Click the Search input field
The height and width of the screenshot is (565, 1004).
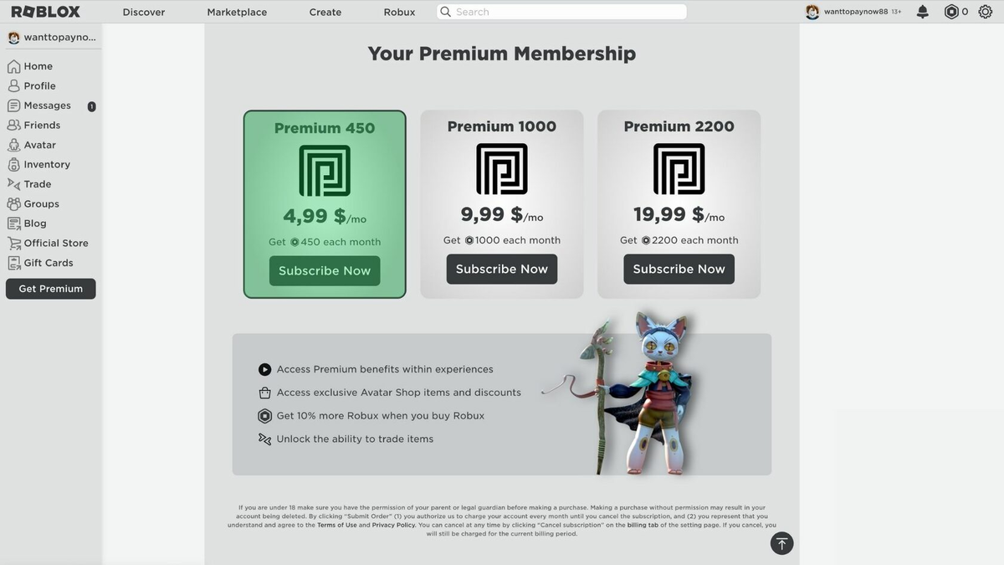coord(561,12)
